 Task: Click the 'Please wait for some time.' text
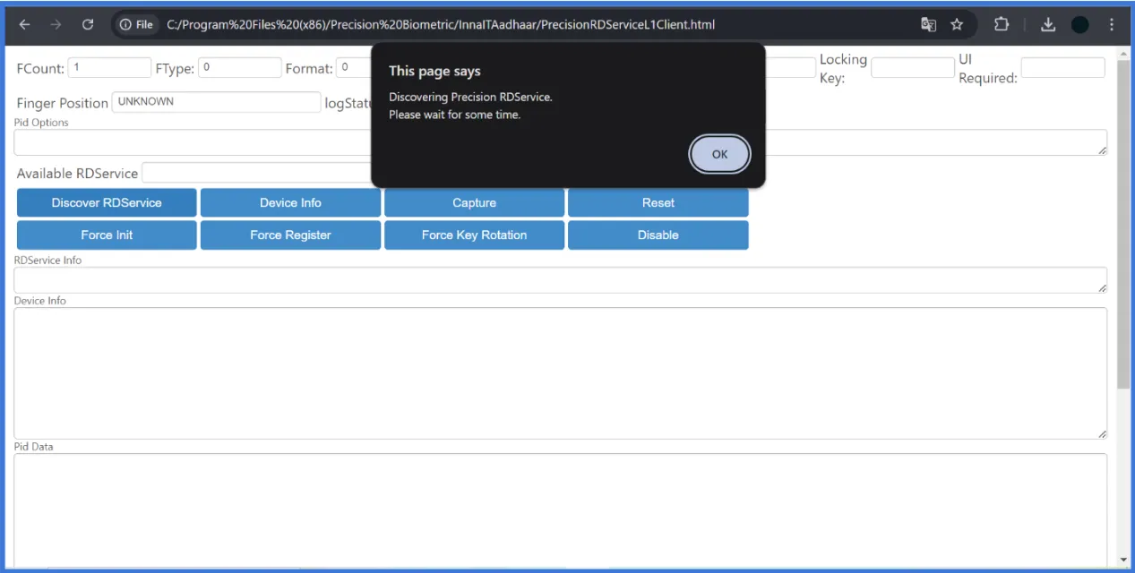(x=454, y=115)
